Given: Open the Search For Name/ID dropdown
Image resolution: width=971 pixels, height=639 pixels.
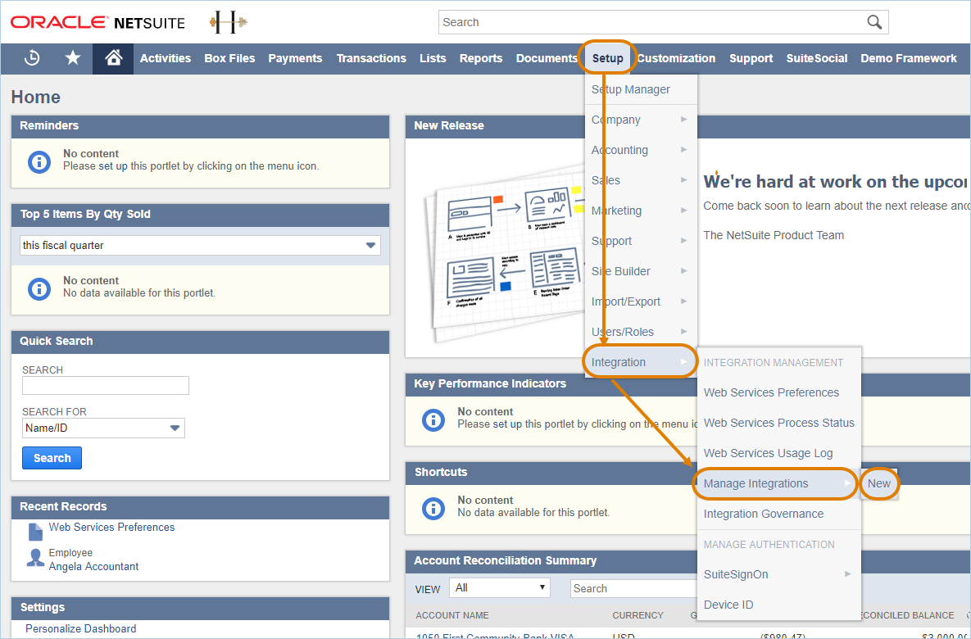Looking at the screenshot, I should (x=103, y=428).
